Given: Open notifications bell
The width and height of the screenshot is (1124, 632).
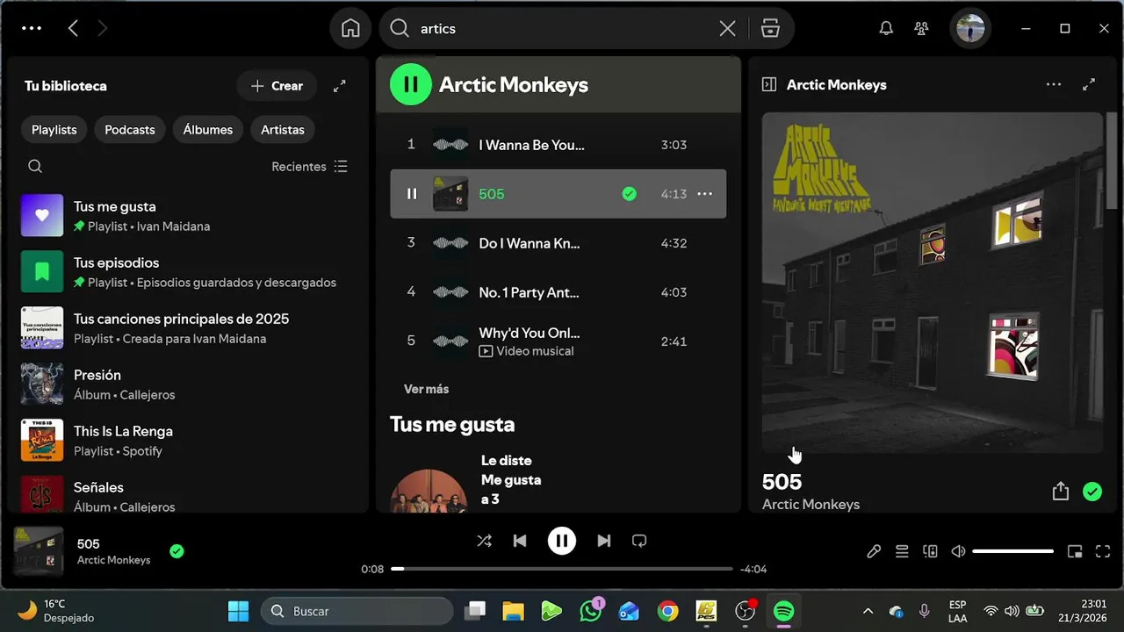Looking at the screenshot, I should 886,28.
